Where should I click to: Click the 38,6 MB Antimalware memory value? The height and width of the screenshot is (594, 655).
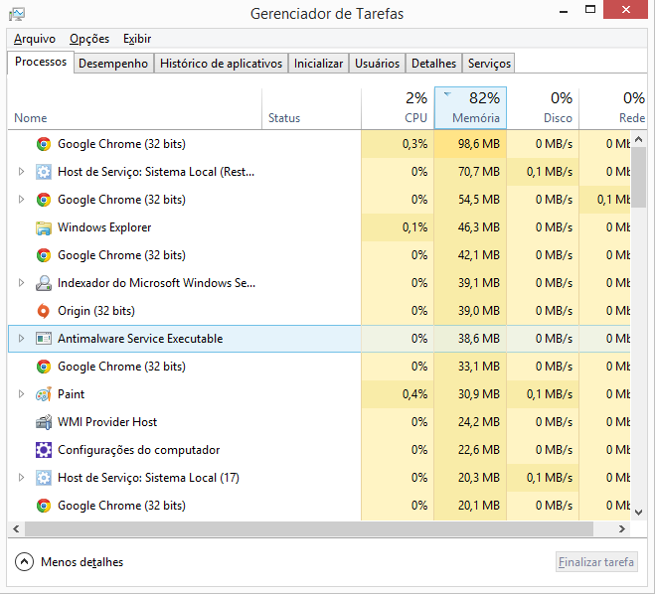coord(479,339)
